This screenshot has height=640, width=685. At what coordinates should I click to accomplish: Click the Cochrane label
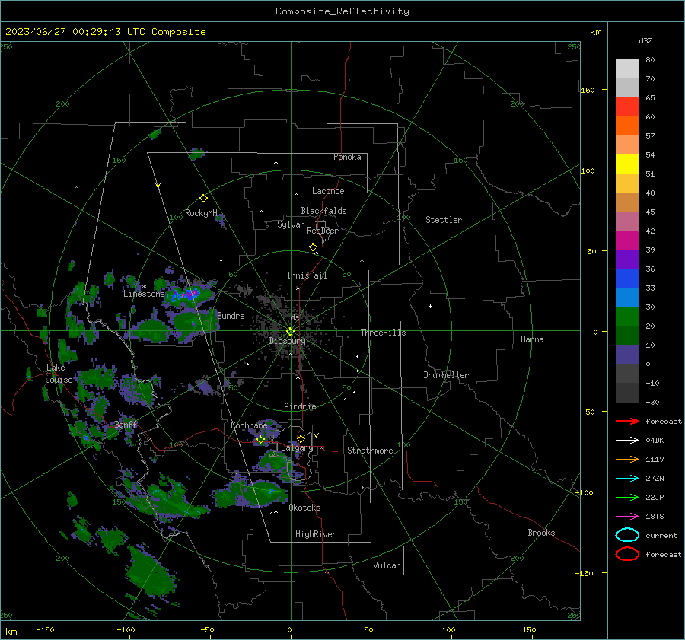coord(249,425)
